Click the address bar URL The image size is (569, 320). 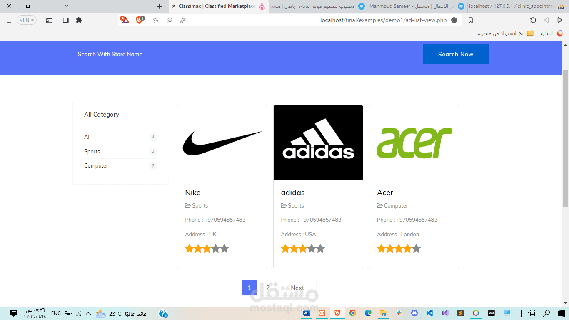383,20
